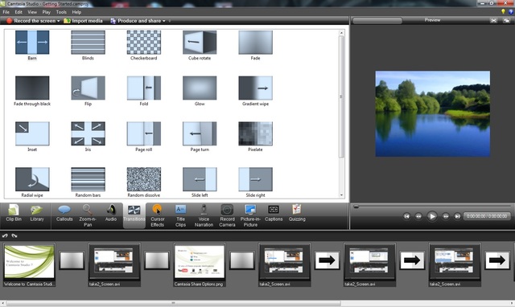
Task: Step forward in preview
Action: coord(446,216)
